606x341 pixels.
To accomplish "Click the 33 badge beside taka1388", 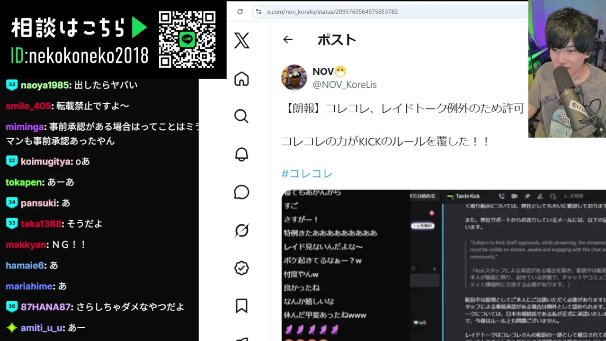I will click(12, 224).
